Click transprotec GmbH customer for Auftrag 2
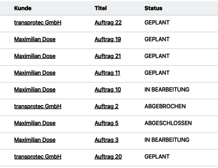 click(38, 106)
